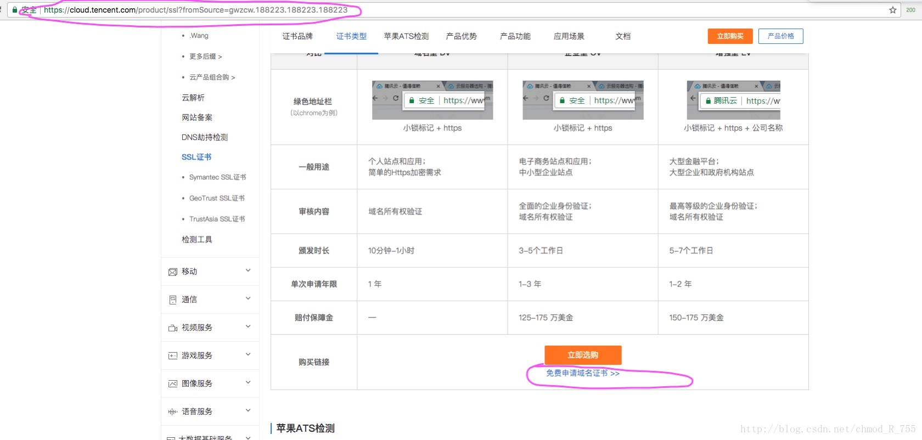Image resolution: width=922 pixels, height=440 pixels.
Task: Click the 游戏服务 category icon in sidebar
Action: 172,356
